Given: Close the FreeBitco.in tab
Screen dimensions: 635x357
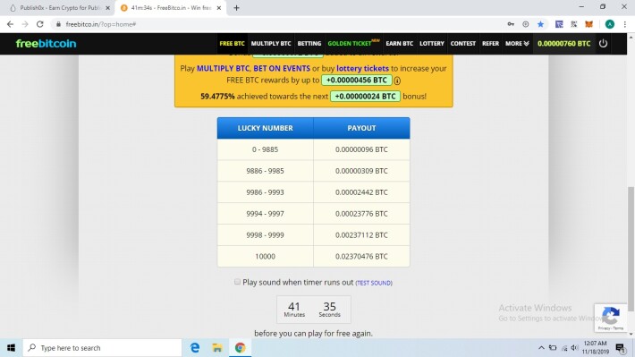Looking at the screenshot, I should tap(219, 8).
